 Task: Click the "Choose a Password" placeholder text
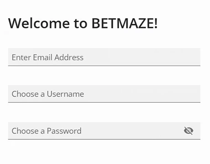(x=47, y=131)
